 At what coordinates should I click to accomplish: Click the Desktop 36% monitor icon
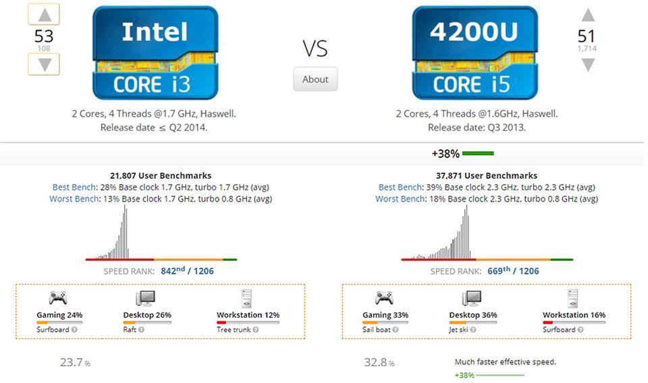click(472, 298)
